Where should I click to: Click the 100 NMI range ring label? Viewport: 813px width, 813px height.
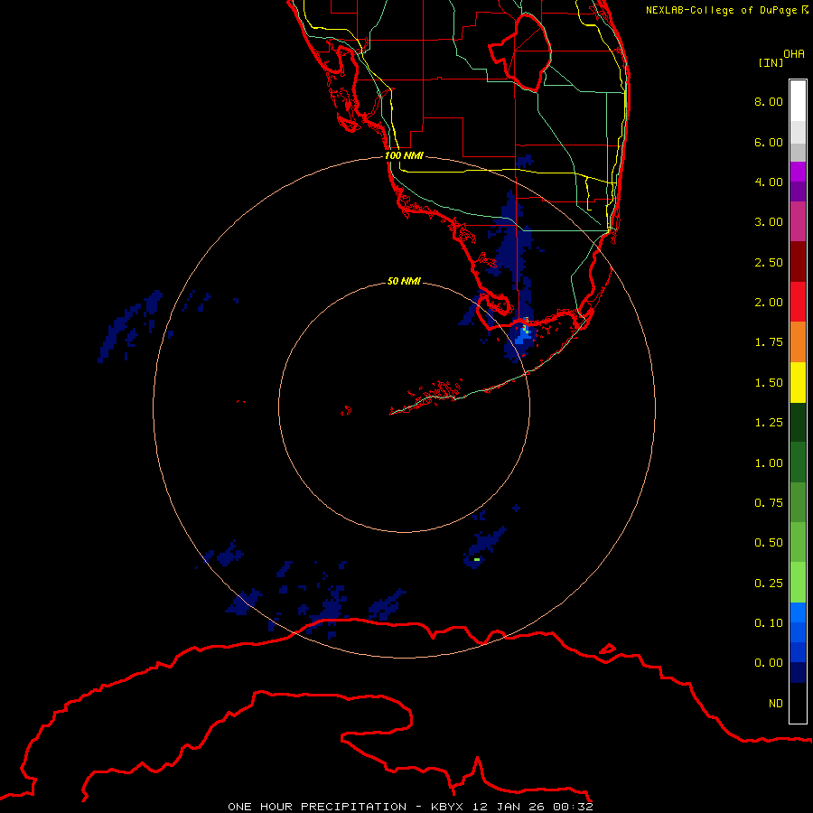click(404, 155)
